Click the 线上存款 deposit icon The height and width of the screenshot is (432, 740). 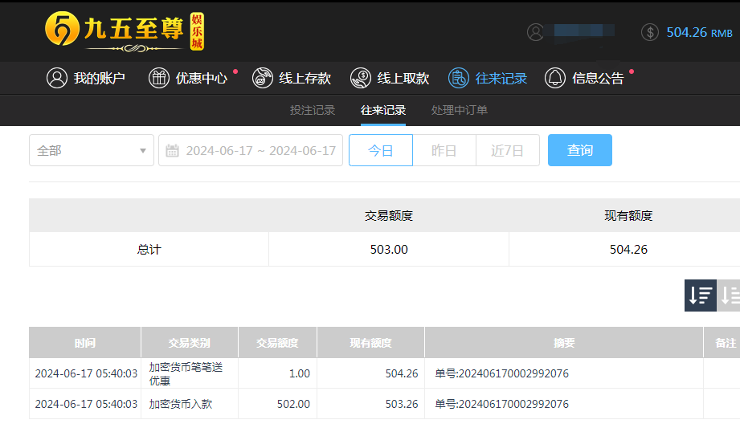262,78
